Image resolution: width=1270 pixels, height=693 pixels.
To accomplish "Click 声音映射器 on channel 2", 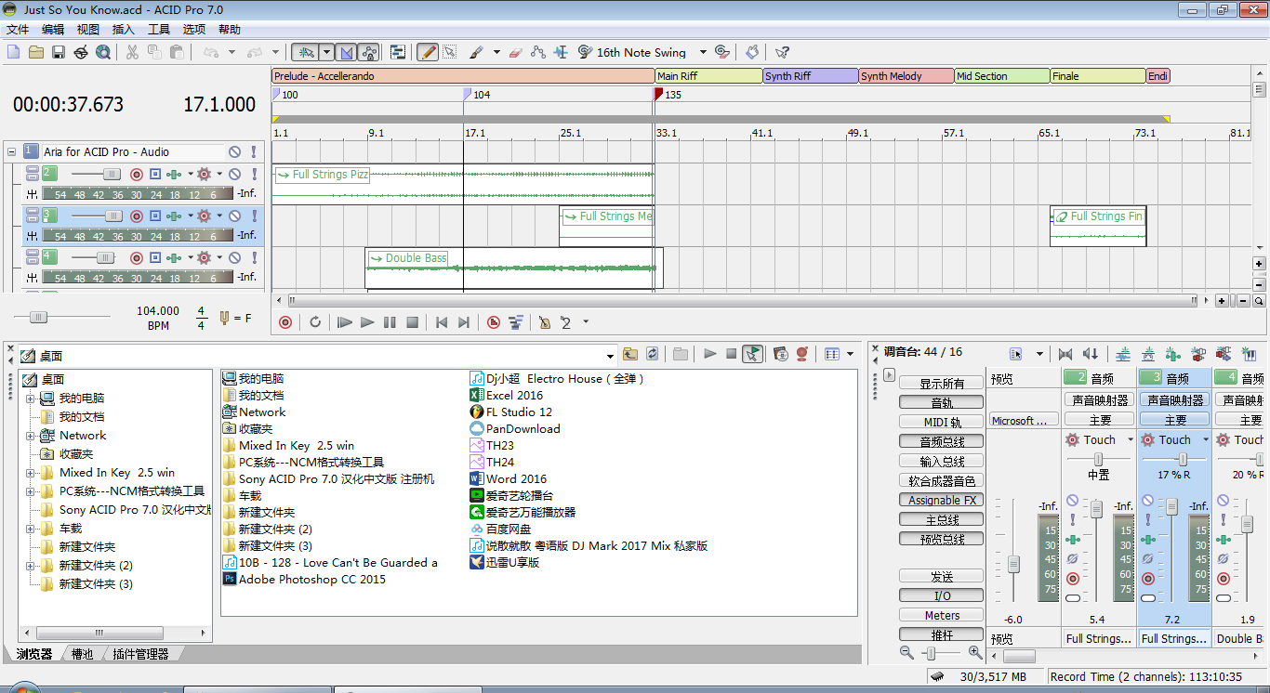I will pos(1100,400).
